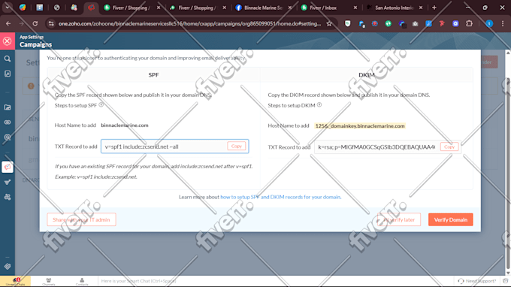Open the shield extension icon
511x287 pixels.
pyautogui.click(x=348, y=23)
